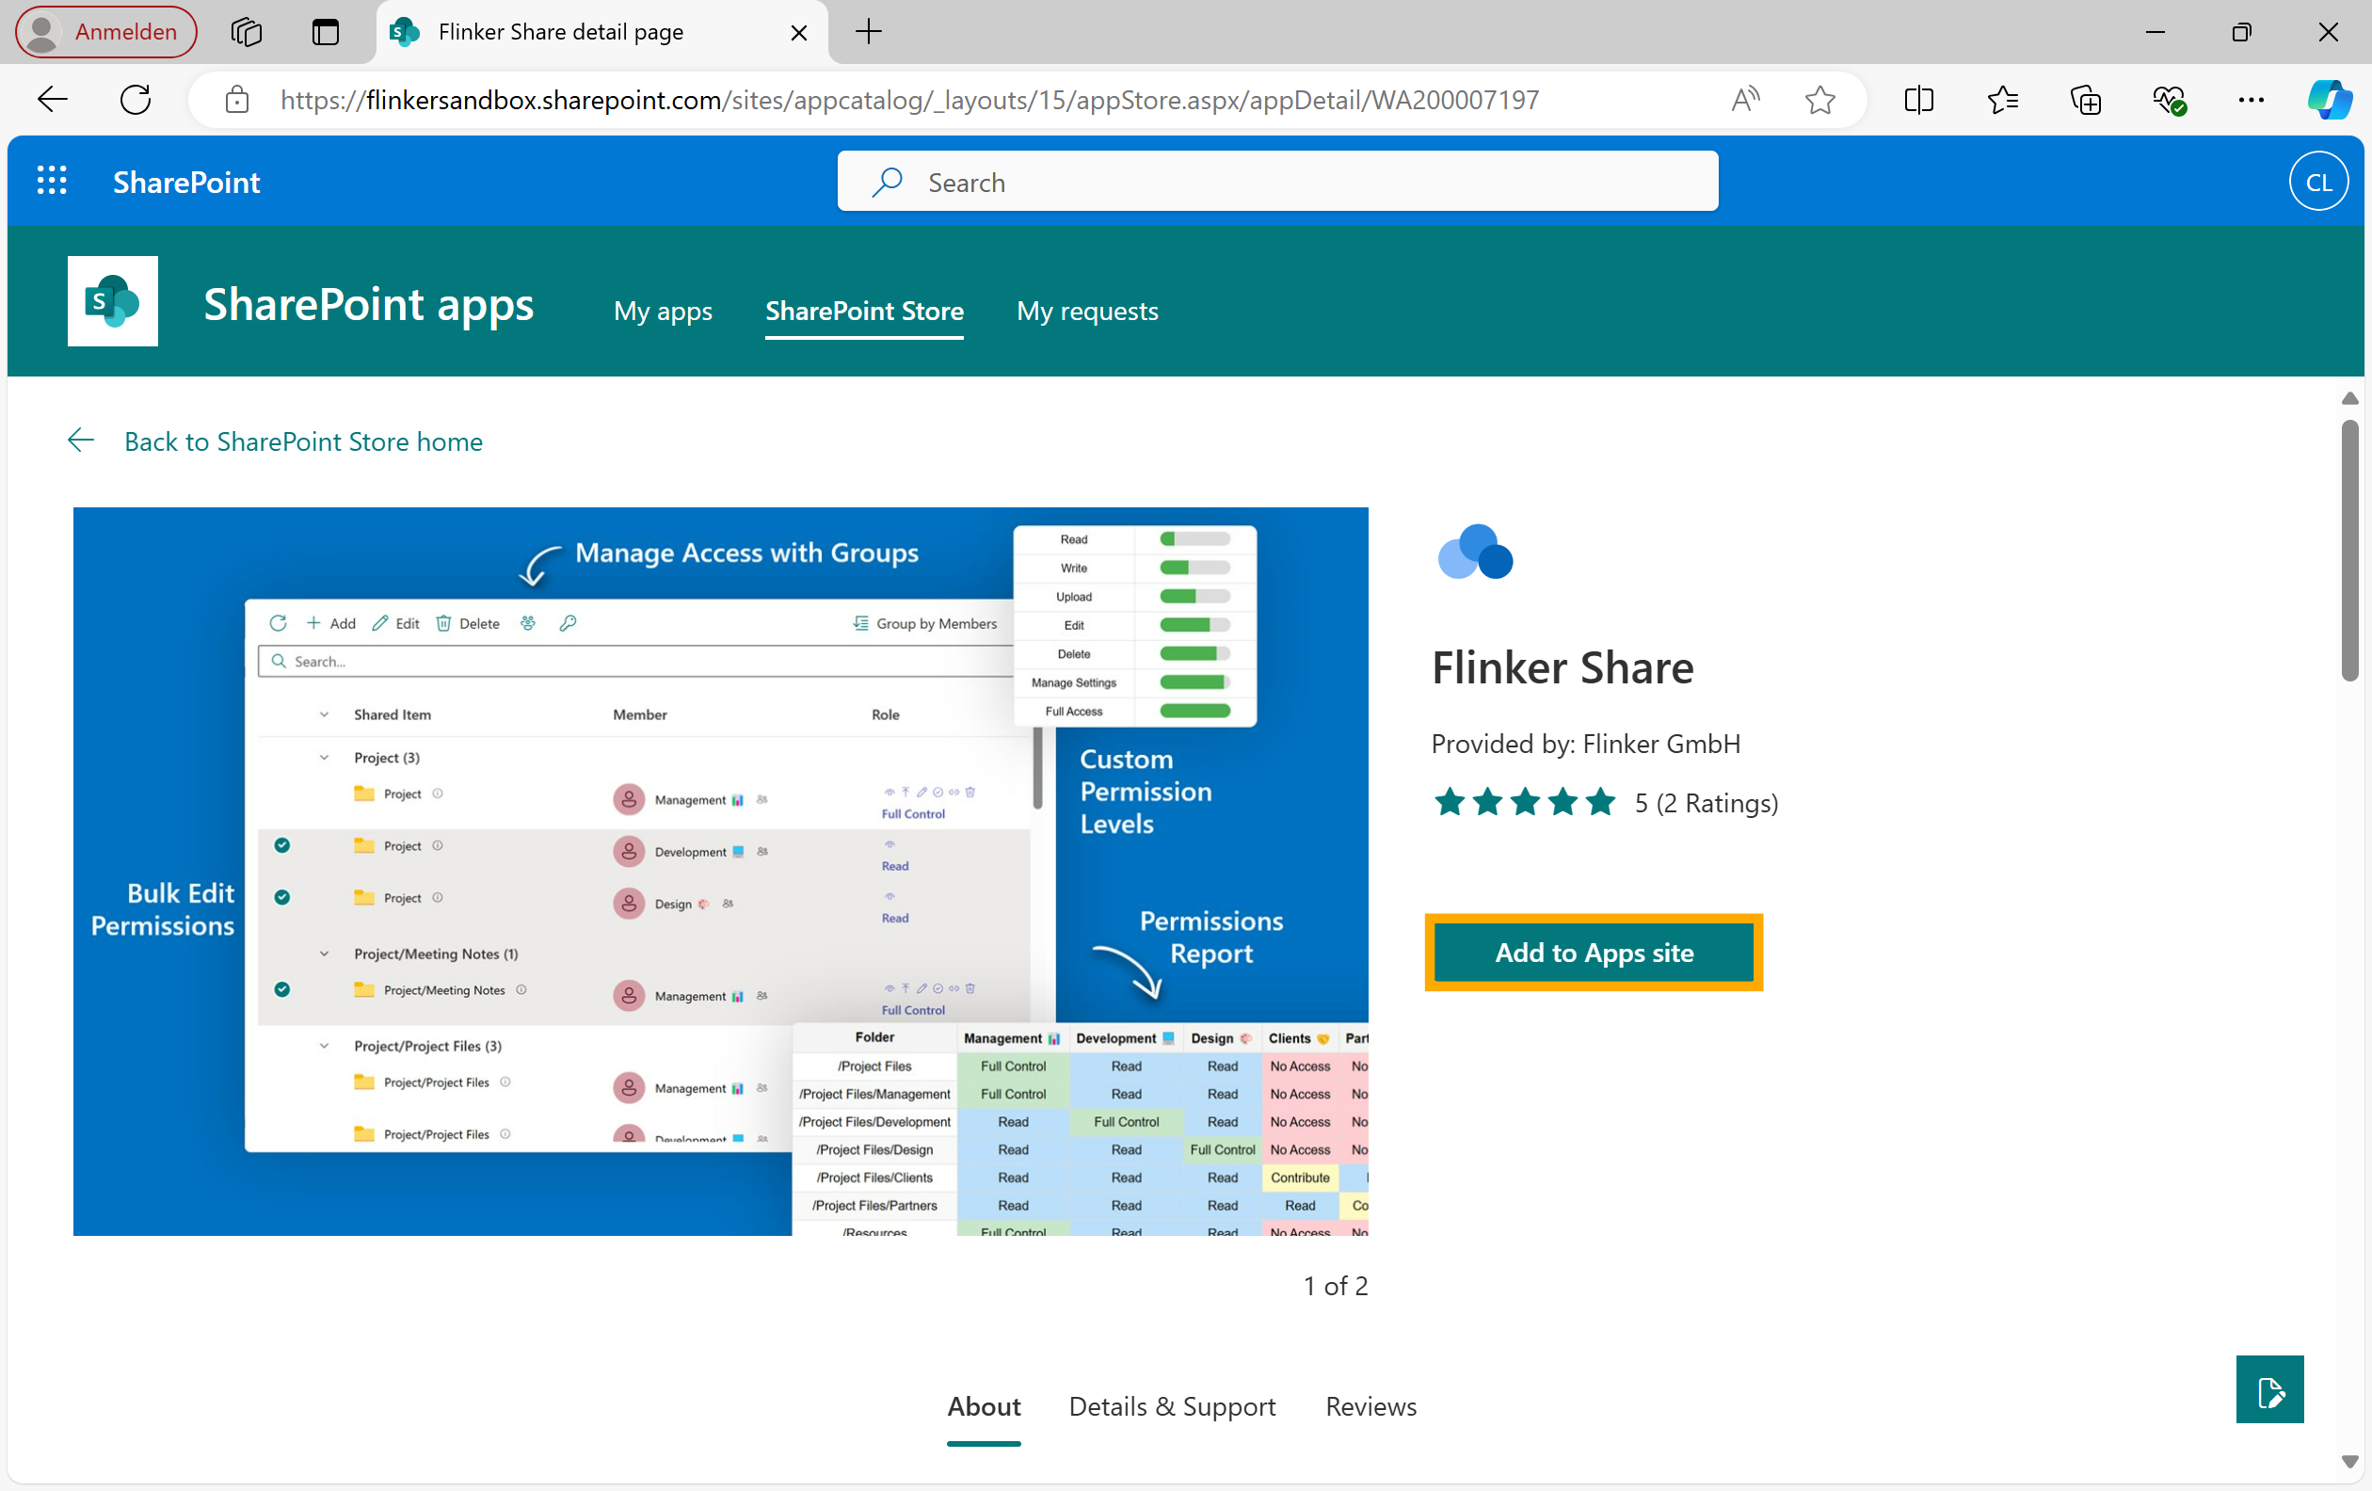
Task: Click Back to SharePoint Store home
Action: coord(303,441)
